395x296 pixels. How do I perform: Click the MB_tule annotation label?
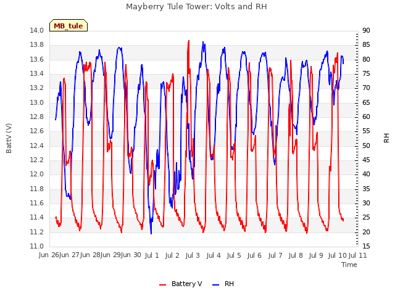(x=69, y=25)
